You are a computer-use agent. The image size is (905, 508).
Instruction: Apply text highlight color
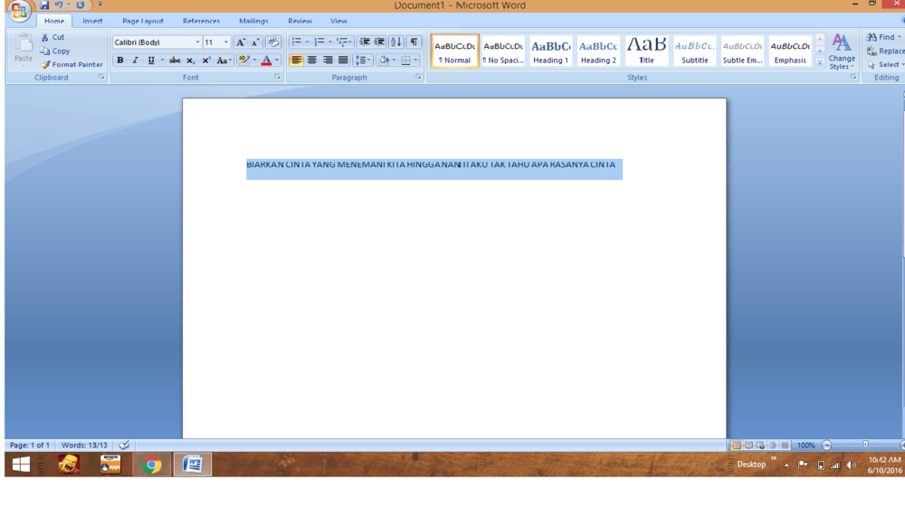(x=244, y=60)
